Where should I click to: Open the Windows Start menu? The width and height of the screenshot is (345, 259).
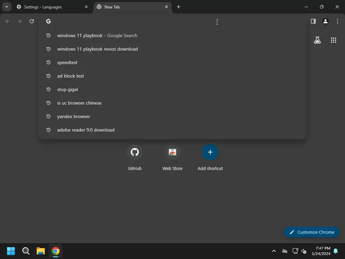pyautogui.click(x=11, y=251)
